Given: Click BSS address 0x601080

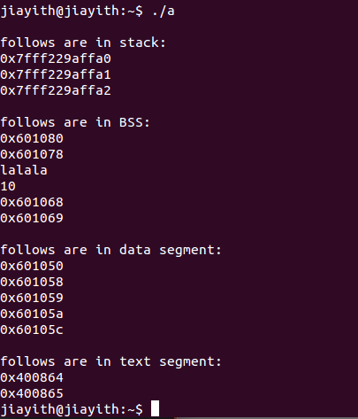Looking at the screenshot, I should pos(32,138).
